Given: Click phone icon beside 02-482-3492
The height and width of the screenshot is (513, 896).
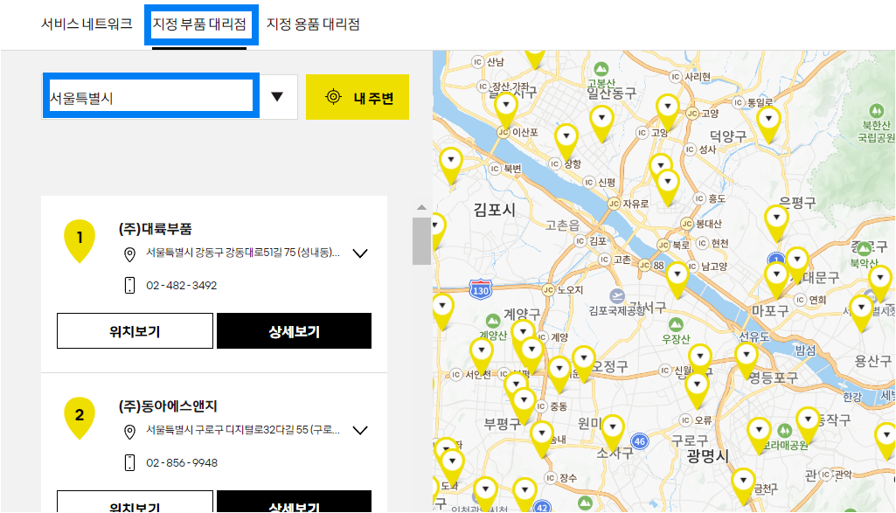Looking at the screenshot, I should [x=129, y=285].
